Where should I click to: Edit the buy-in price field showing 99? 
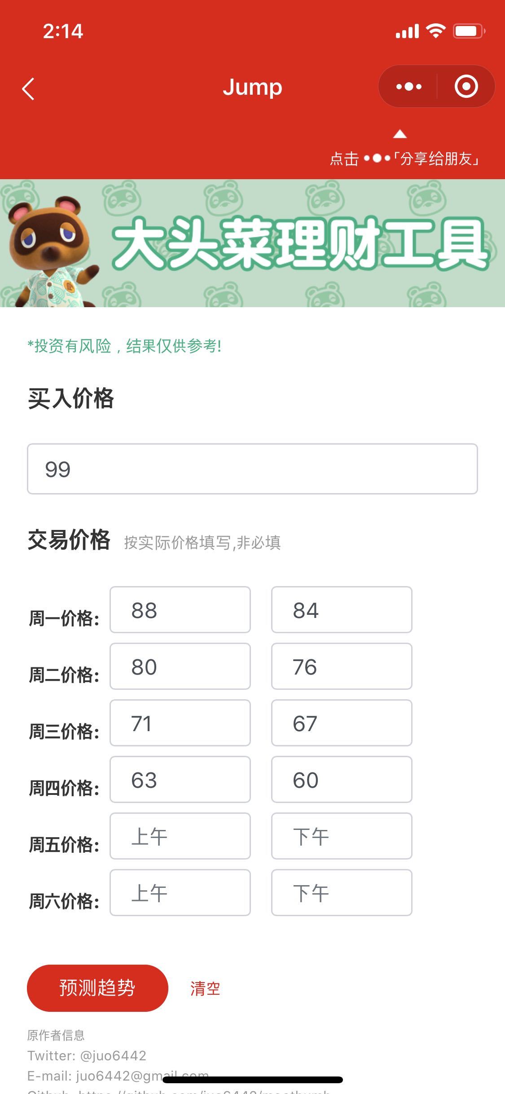click(252, 469)
